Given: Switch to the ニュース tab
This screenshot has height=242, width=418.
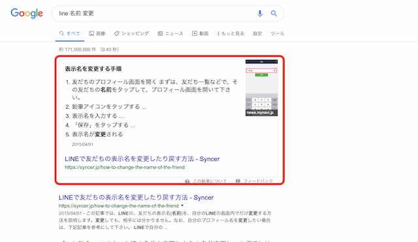Looking at the screenshot, I should point(170,33).
